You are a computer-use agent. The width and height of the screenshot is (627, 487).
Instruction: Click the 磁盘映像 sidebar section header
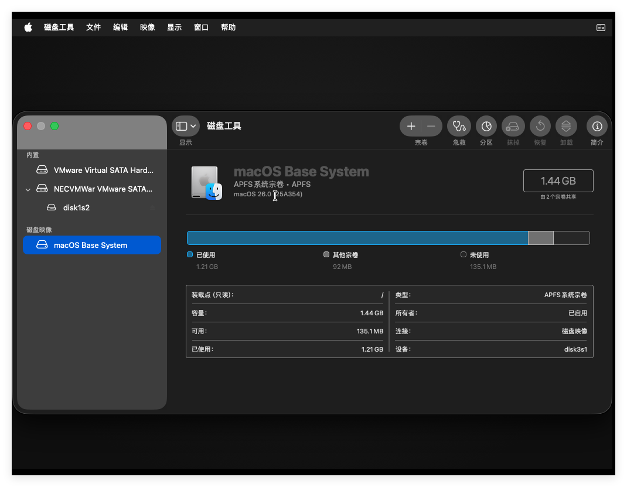point(39,230)
